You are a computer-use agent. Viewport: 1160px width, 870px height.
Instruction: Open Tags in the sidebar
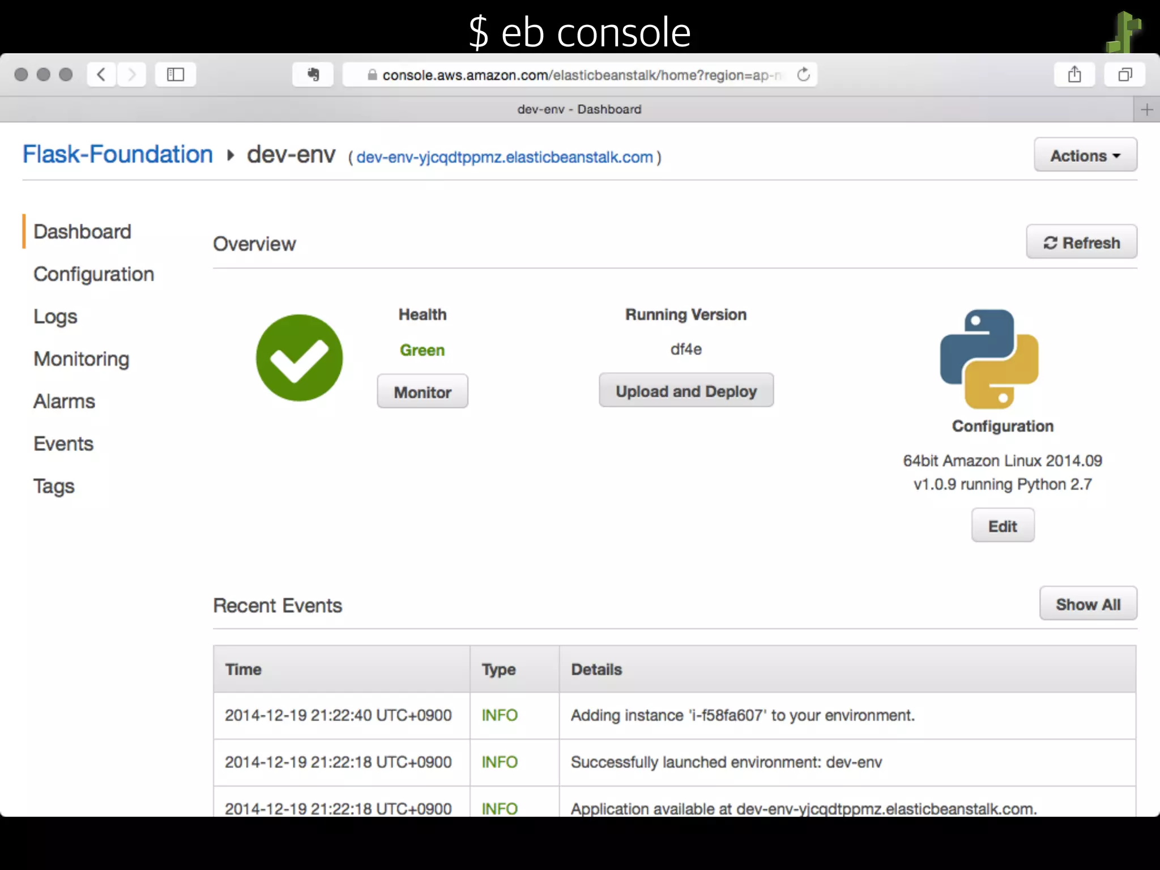coord(54,487)
